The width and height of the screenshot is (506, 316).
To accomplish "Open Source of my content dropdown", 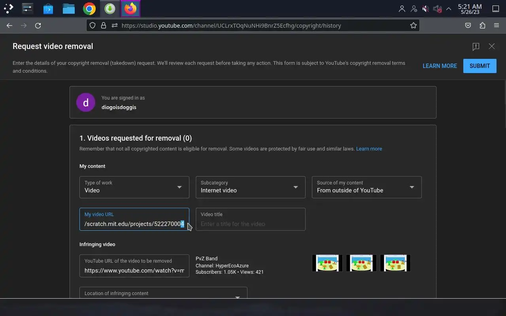I will click(x=367, y=187).
